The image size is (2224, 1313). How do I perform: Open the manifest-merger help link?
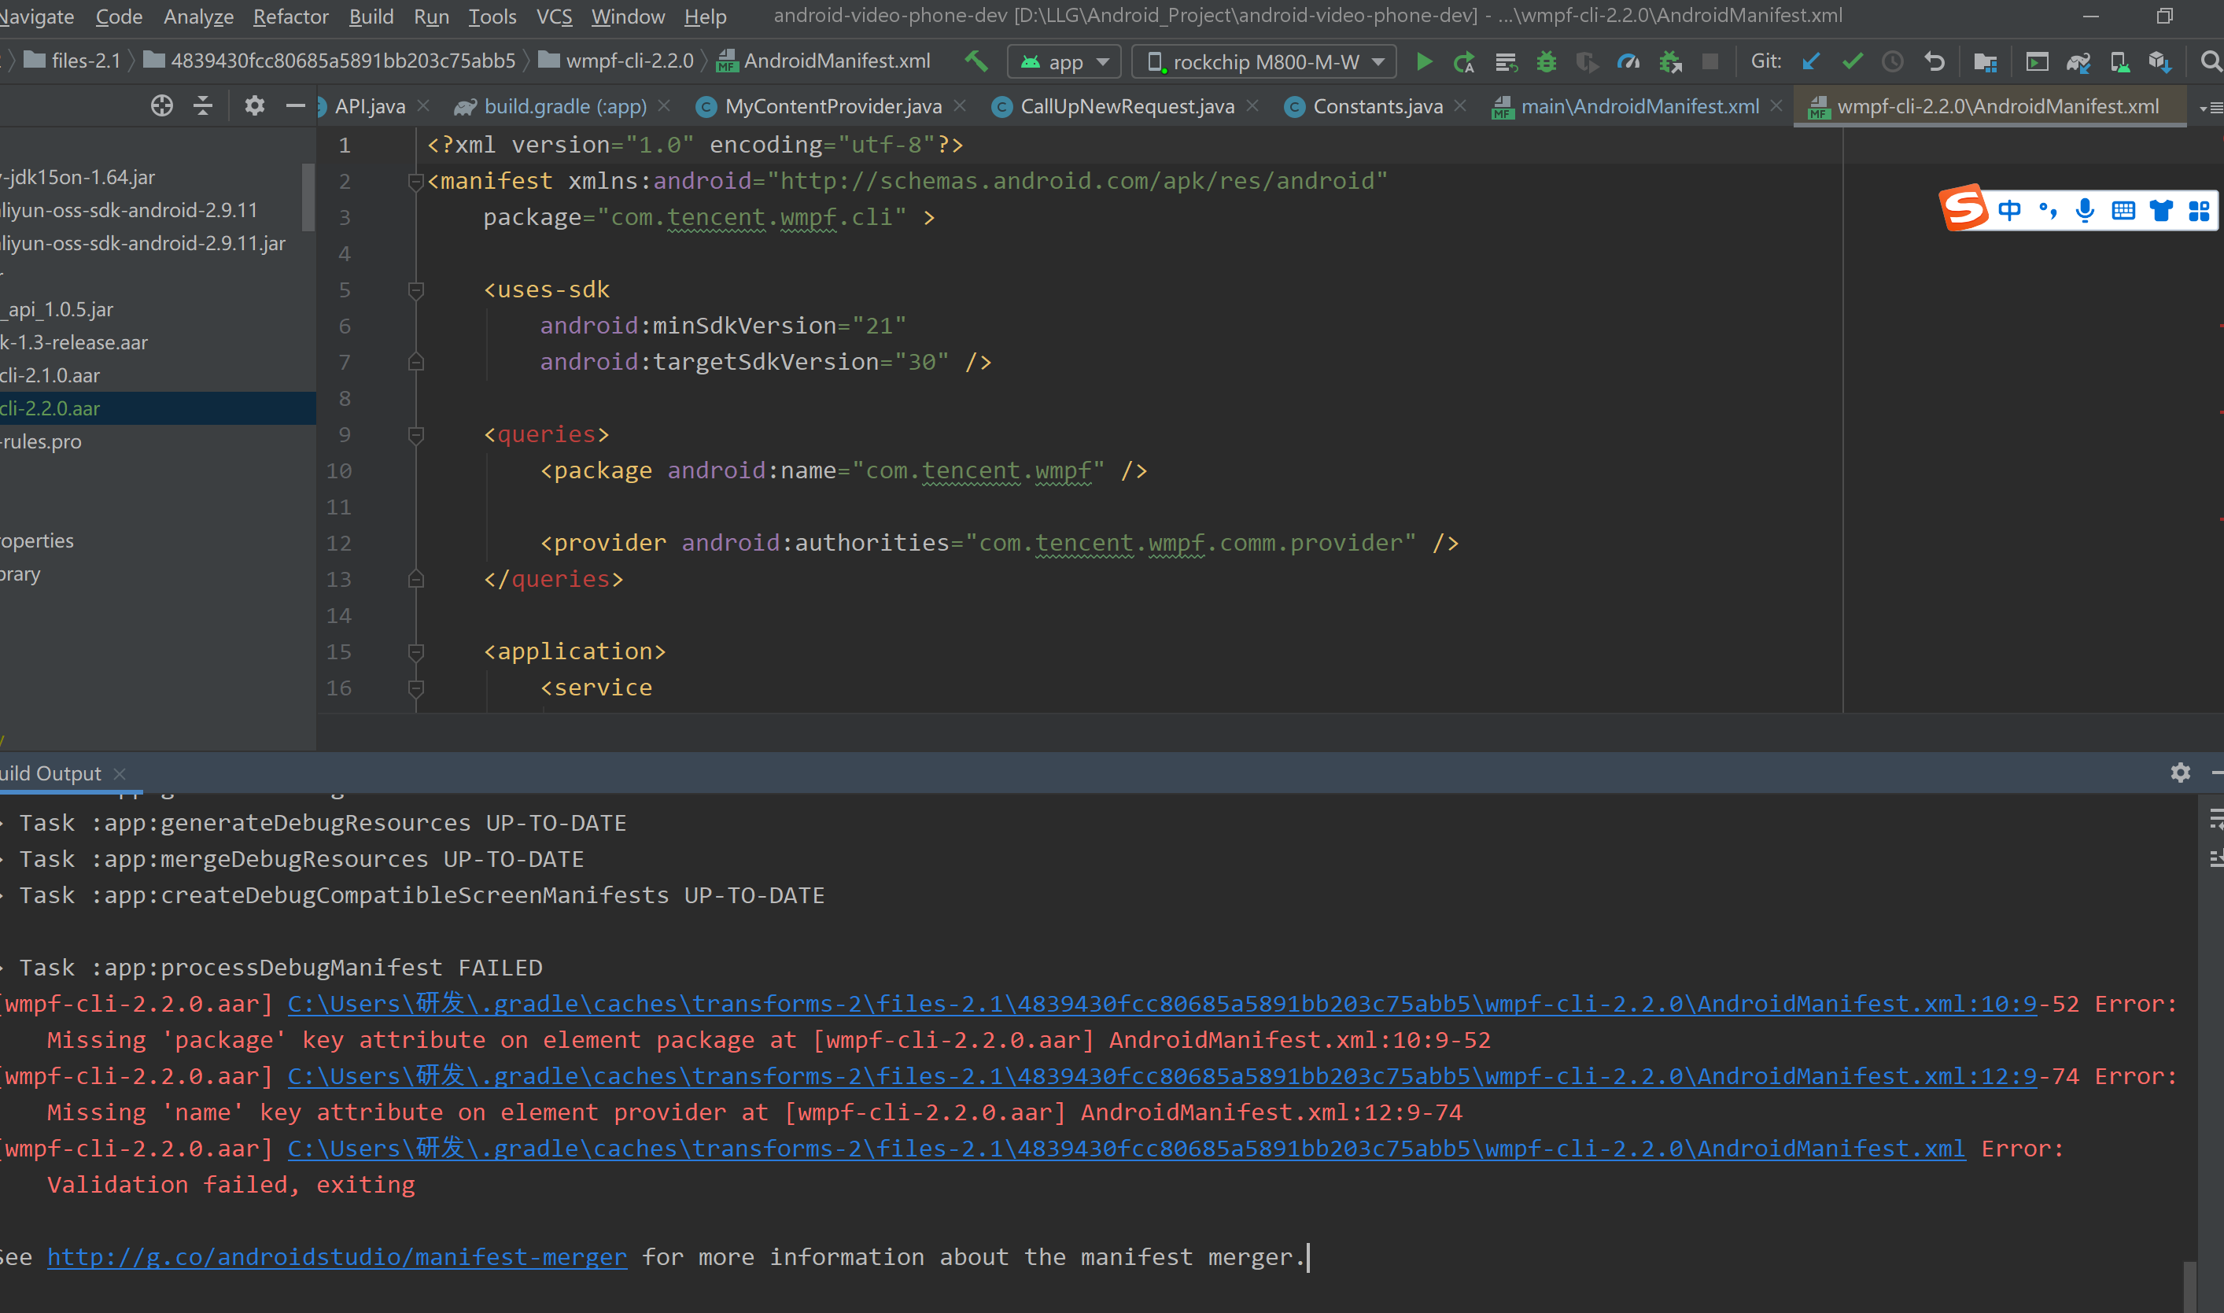[x=336, y=1256]
